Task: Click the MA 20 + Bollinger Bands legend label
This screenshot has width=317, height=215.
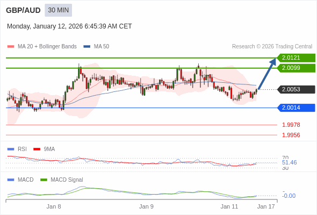Action: pos(47,47)
